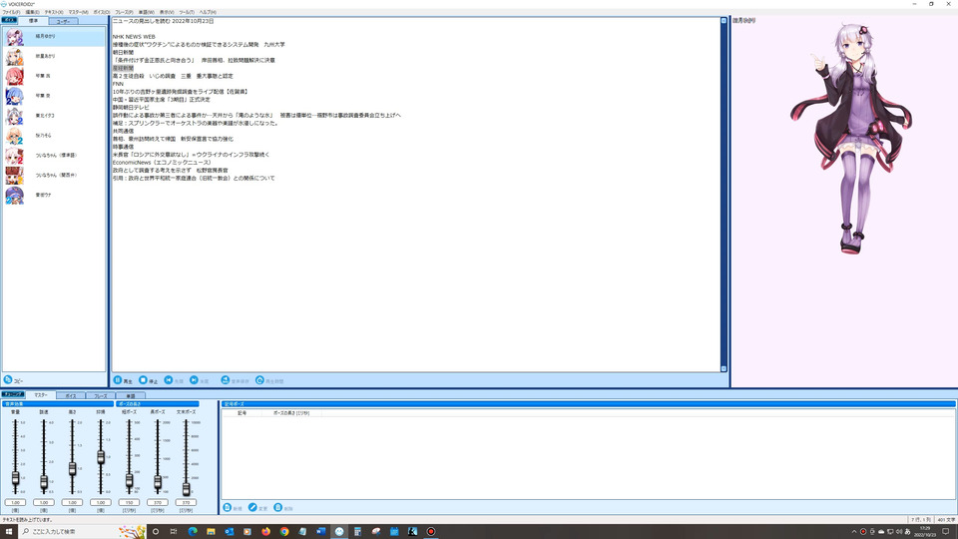Click the コピー (copy voice) icon

pos(9,380)
